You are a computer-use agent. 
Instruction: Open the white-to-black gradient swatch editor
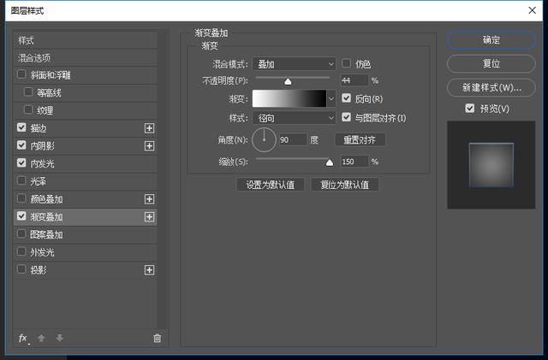[289, 98]
